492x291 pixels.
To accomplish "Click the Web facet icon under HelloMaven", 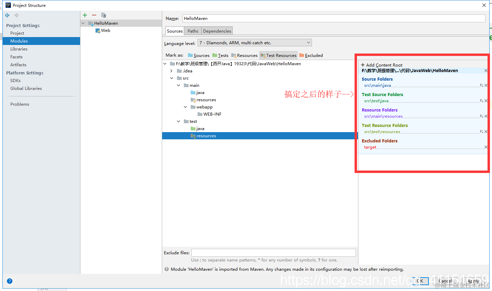I will (98, 31).
